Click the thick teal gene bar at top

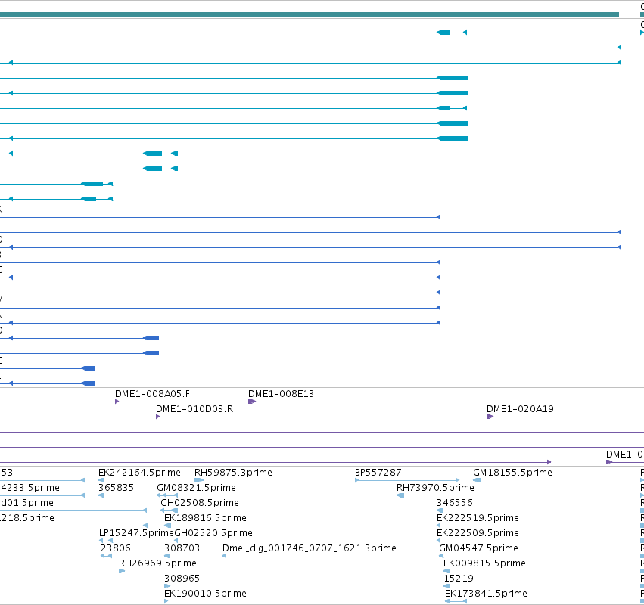(310, 14)
